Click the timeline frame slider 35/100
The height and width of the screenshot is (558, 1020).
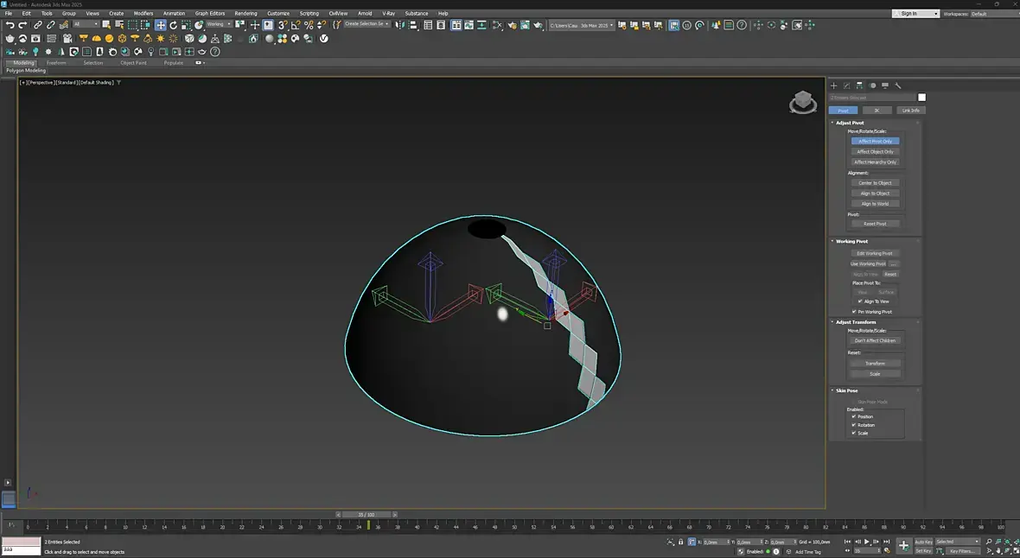(366, 514)
